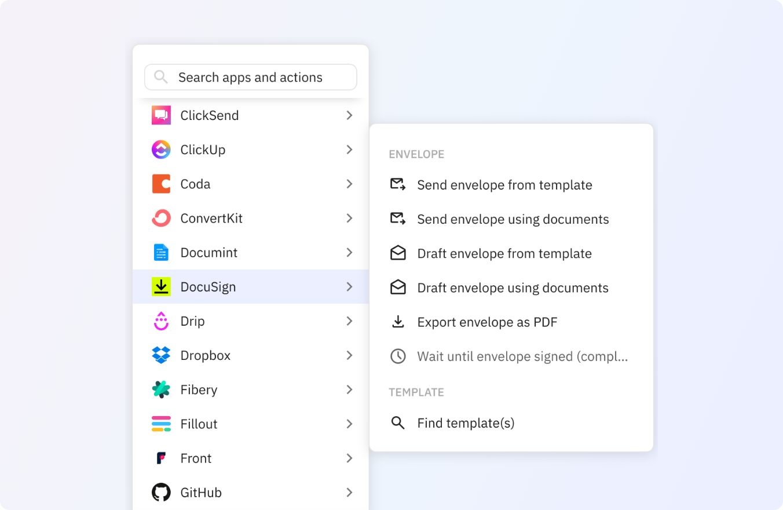Open the ClickUp label
This screenshot has height=510, width=783.
click(203, 150)
